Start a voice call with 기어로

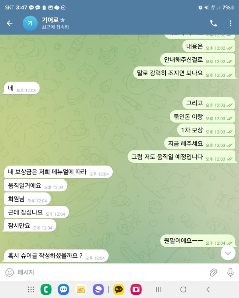[214, 23]
